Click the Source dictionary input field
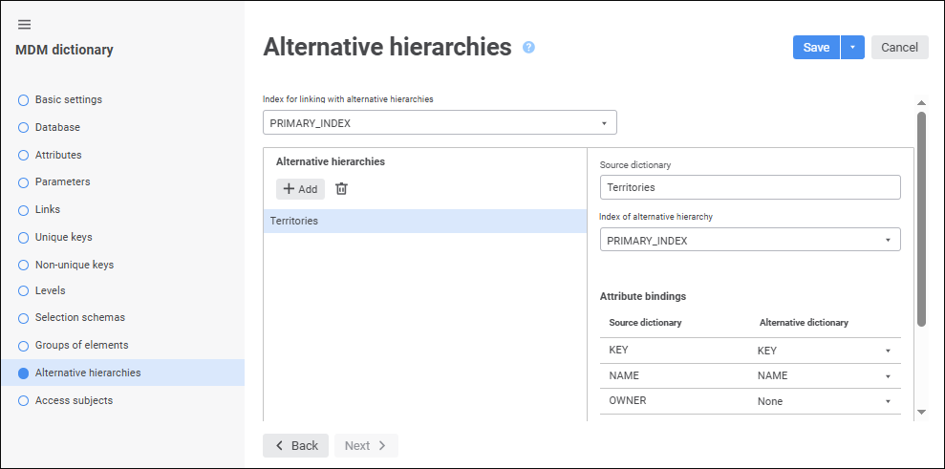 [x=750, y=187]
